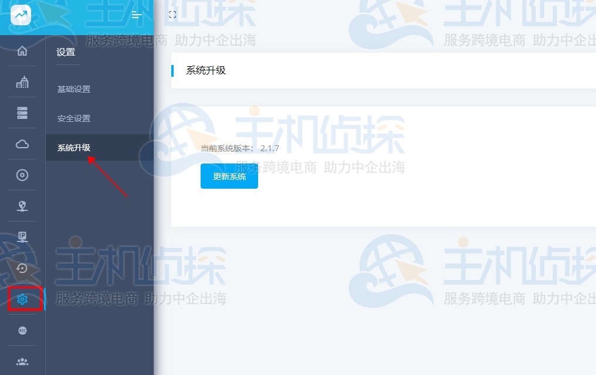The height and width of the screenshot is (375, 596).
Task: Click the 更新系统 blue button
Action: point(229,176)
